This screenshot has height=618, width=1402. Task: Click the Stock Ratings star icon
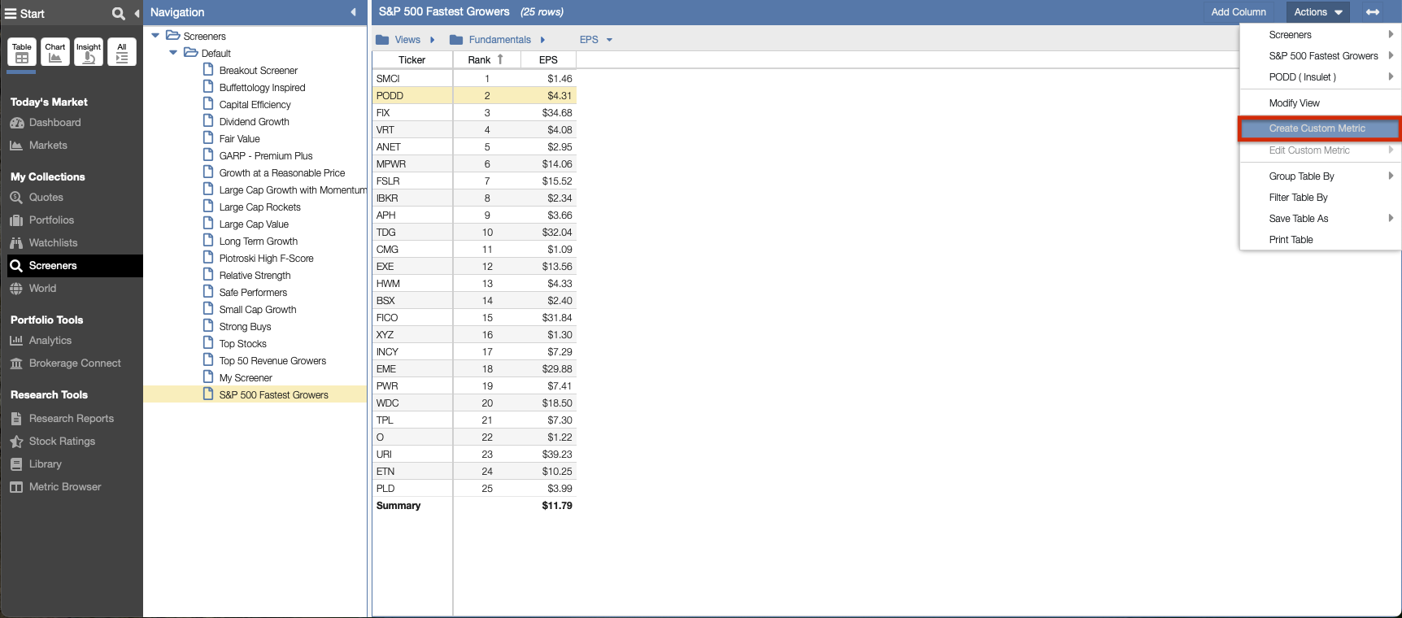tap(16, 442)
